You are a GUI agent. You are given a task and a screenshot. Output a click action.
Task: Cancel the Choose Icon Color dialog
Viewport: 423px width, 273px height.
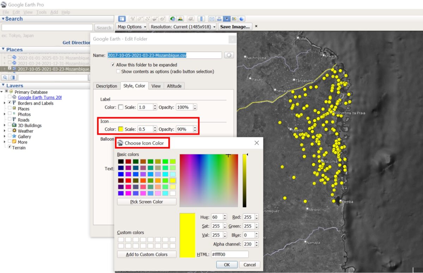250,265
